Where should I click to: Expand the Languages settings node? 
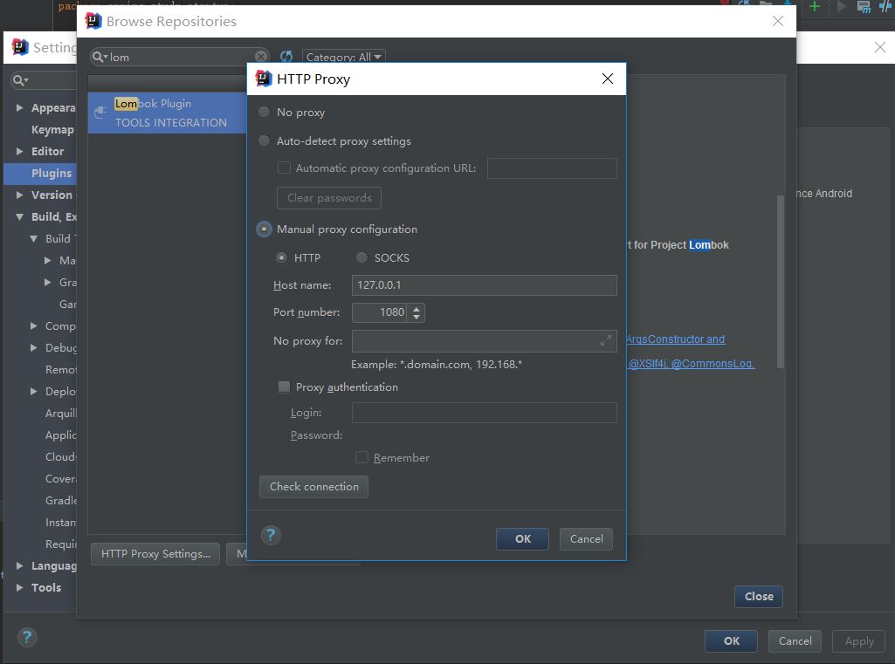(19, 565)
